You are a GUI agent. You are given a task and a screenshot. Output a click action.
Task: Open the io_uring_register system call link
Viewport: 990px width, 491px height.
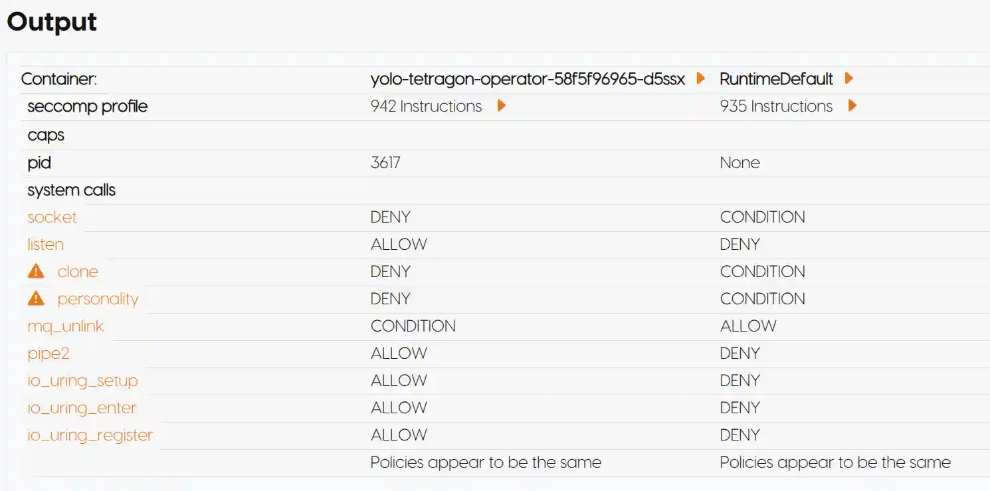pos(90,435)
